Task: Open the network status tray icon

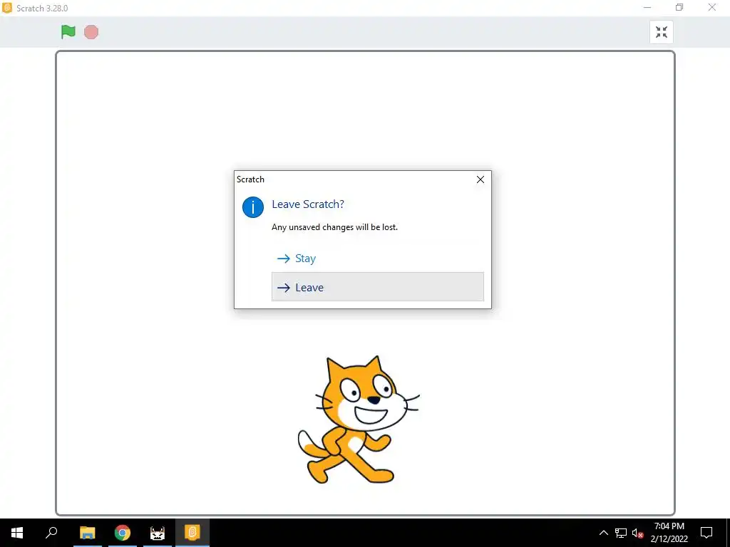Action: [621, 533]
